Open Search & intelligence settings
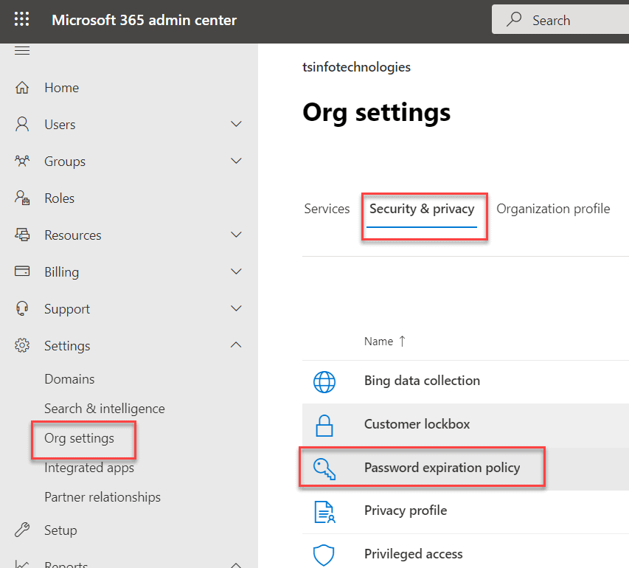The width and height of the screenshot is (629, 568). pos(105,409)
